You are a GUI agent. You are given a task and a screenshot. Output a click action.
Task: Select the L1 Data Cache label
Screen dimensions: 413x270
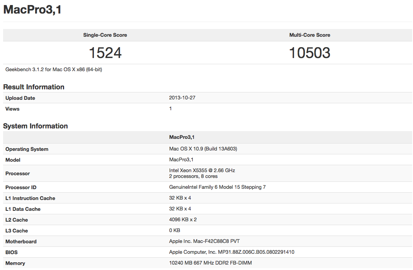[23, 209]
